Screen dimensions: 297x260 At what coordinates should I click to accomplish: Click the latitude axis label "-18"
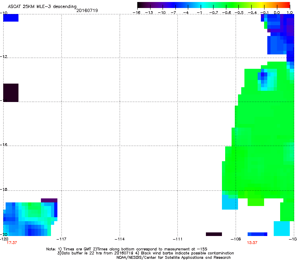coord(4,189)
